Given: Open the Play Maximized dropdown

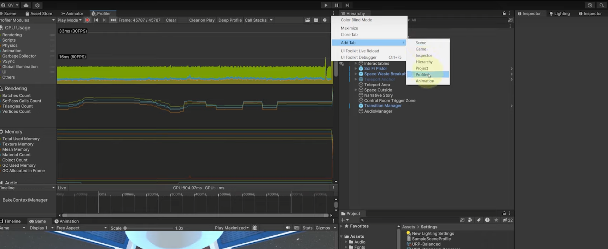Looking at the screenshot, I should pos(232,228).
